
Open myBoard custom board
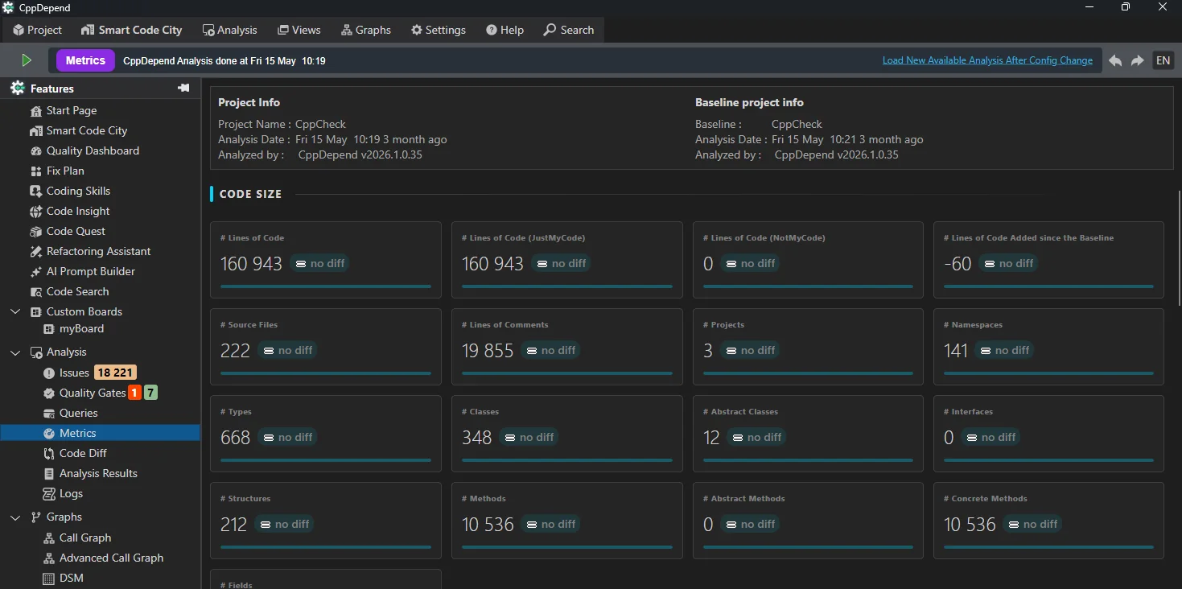[81, 328]
